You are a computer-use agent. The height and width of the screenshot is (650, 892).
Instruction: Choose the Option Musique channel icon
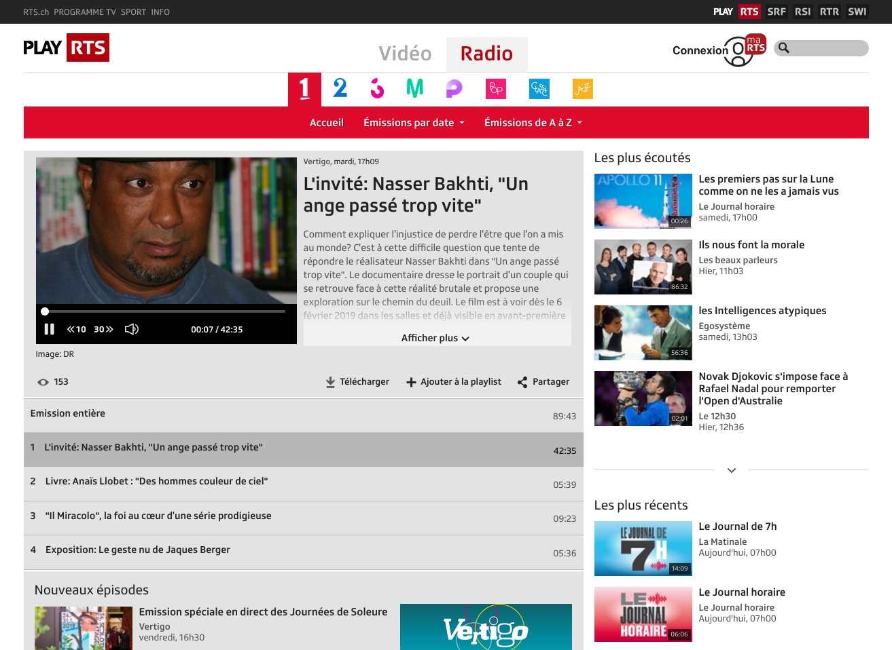point(414,88)
